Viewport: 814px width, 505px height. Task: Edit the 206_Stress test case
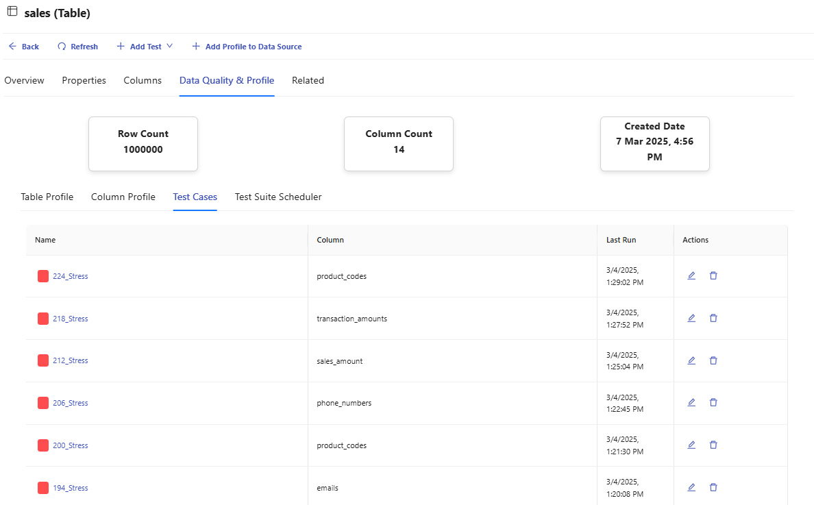691,402
